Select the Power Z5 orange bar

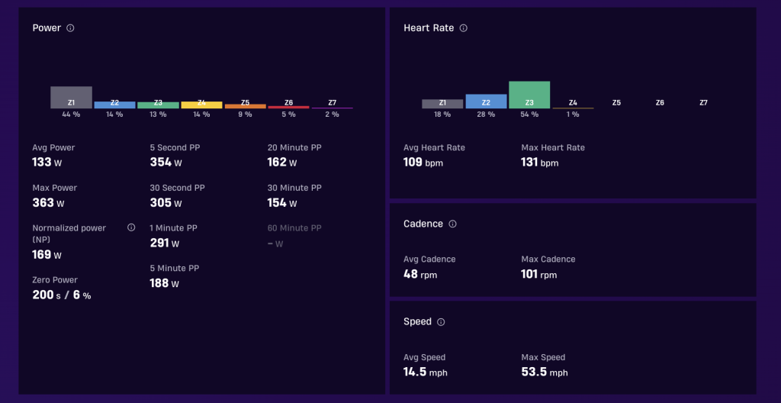245,106
